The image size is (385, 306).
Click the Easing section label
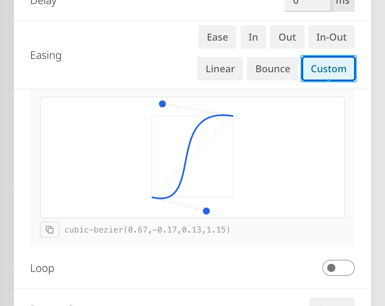tap(46, 55)
